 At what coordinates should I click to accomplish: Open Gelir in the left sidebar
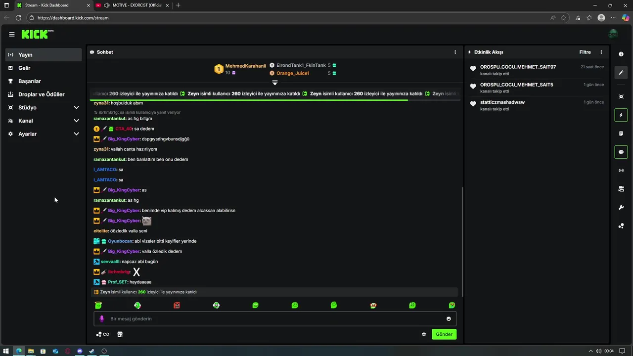(44, 68)
